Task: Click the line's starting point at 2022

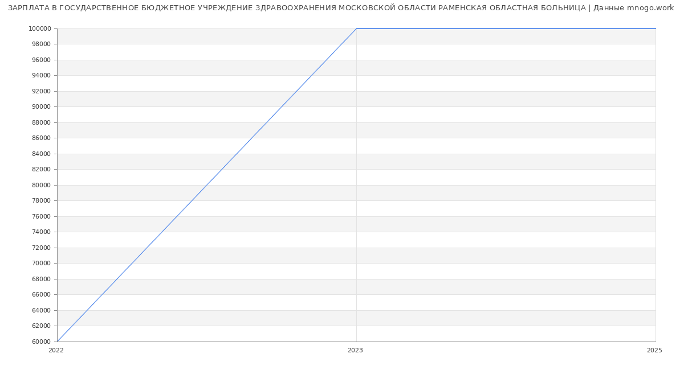Action: click(x=58, y=341)
